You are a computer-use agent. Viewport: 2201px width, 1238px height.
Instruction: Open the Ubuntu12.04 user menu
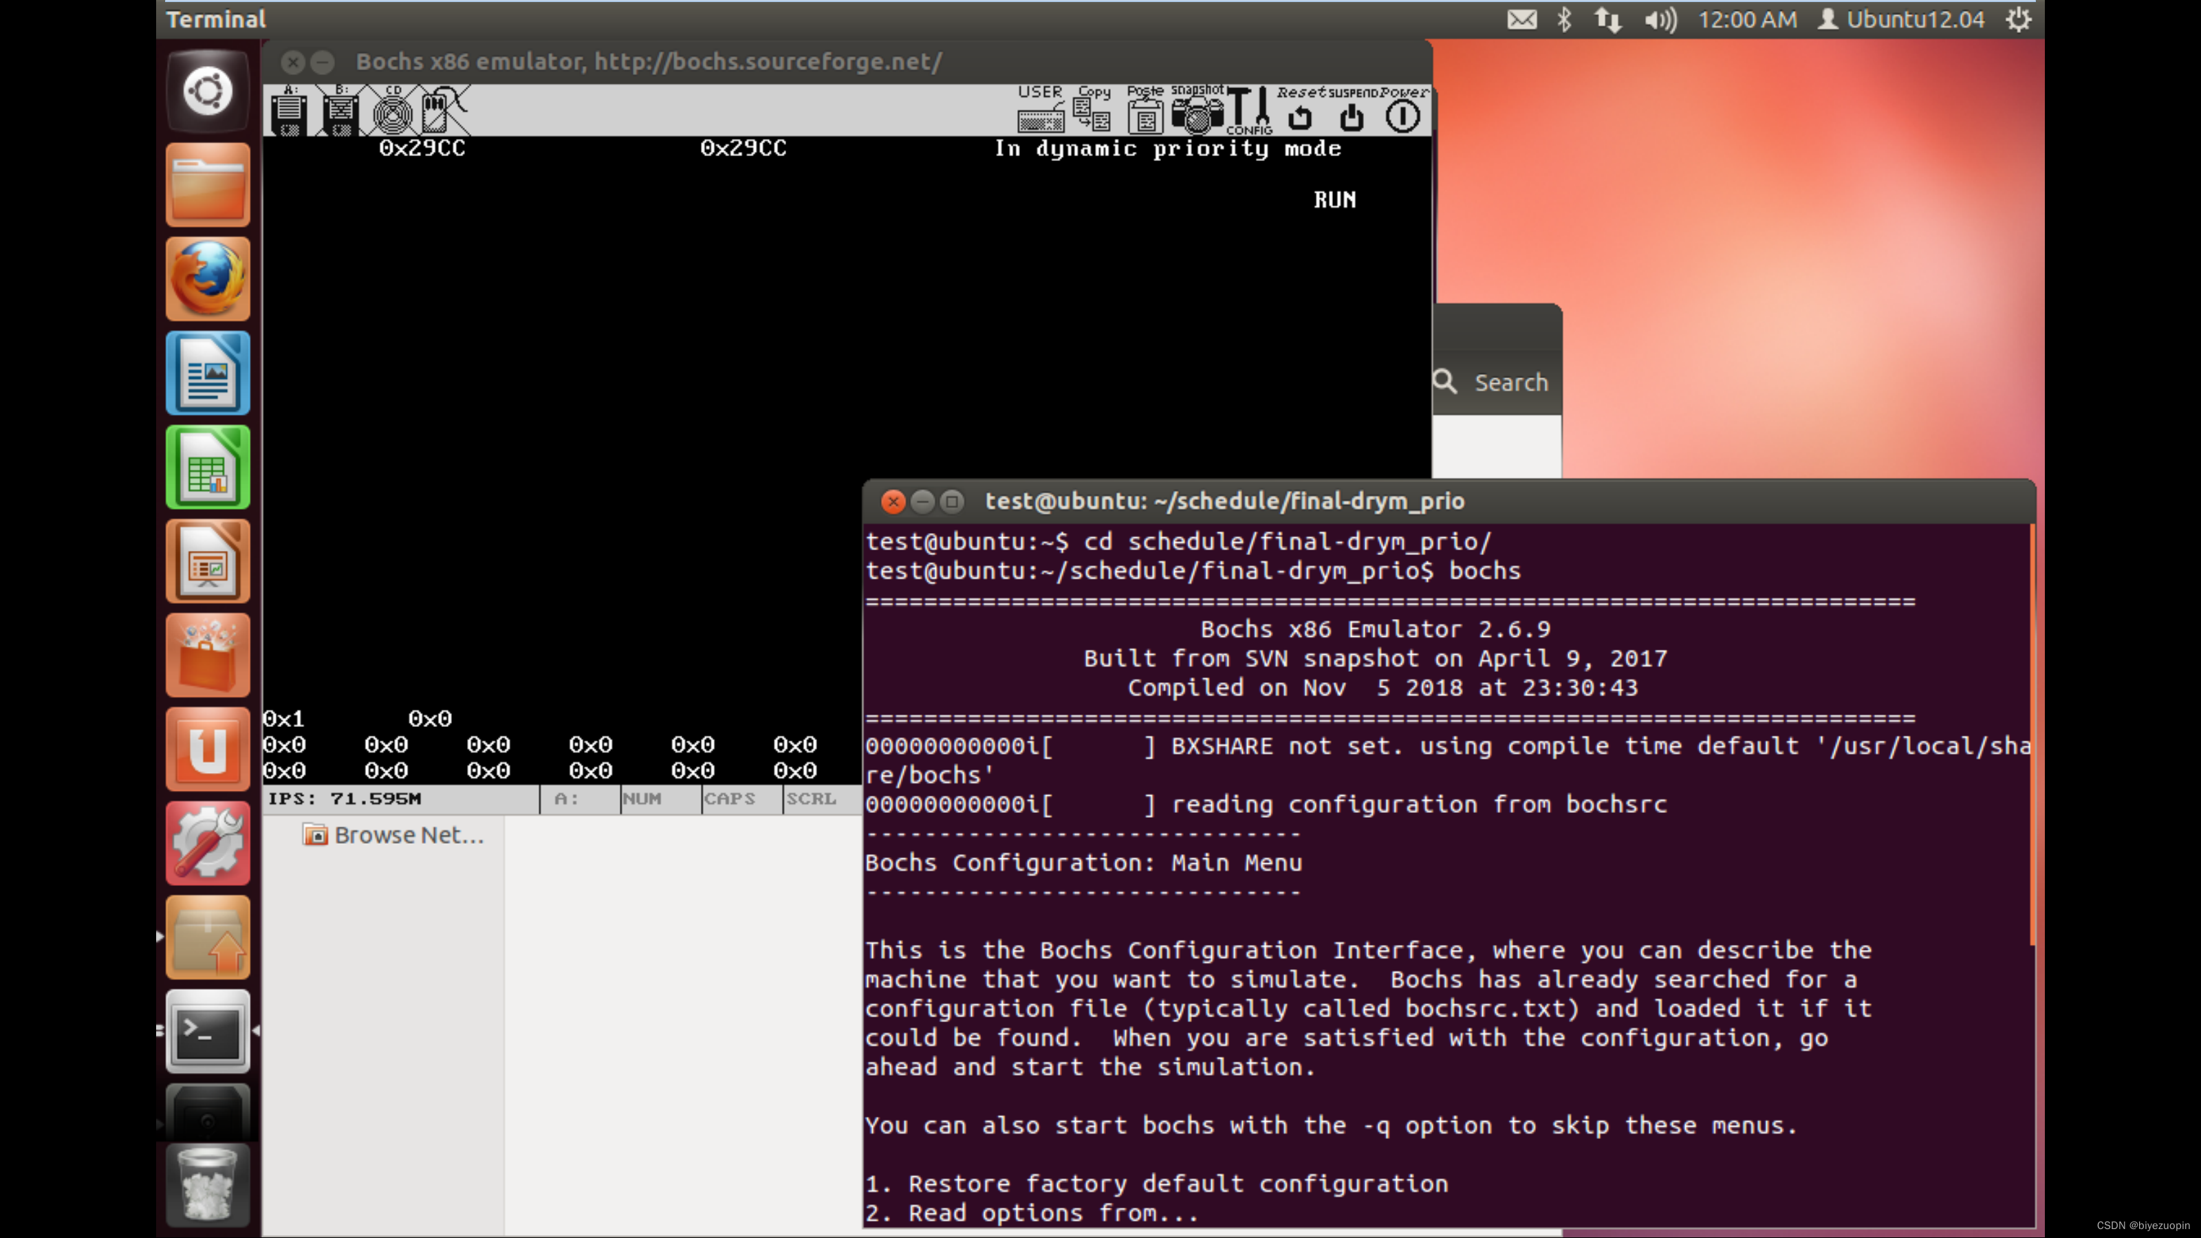pyautogui.click(x=1901, y=19)
